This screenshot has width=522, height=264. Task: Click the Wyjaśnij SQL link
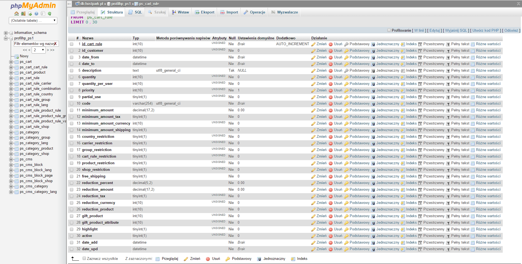tap(456, 30)
